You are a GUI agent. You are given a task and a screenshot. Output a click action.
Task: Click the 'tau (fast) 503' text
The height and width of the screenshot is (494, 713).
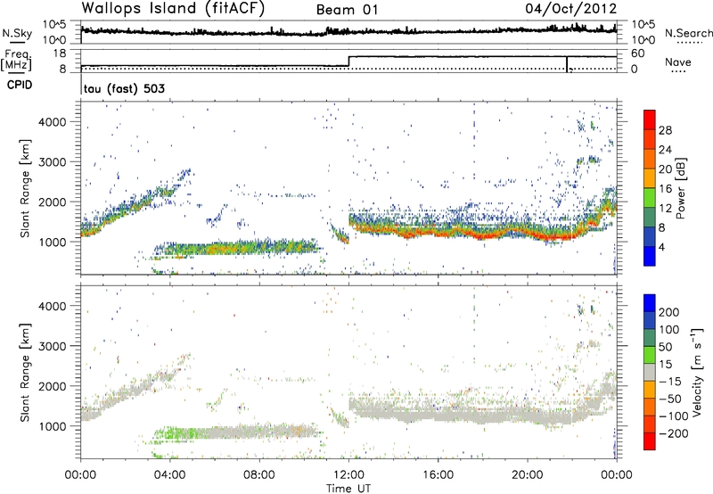124,88
